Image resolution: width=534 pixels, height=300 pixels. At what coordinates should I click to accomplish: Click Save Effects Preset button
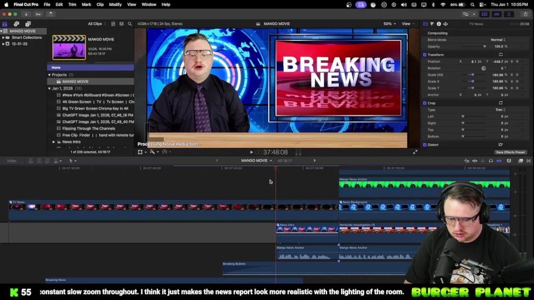tap(510, 152)
